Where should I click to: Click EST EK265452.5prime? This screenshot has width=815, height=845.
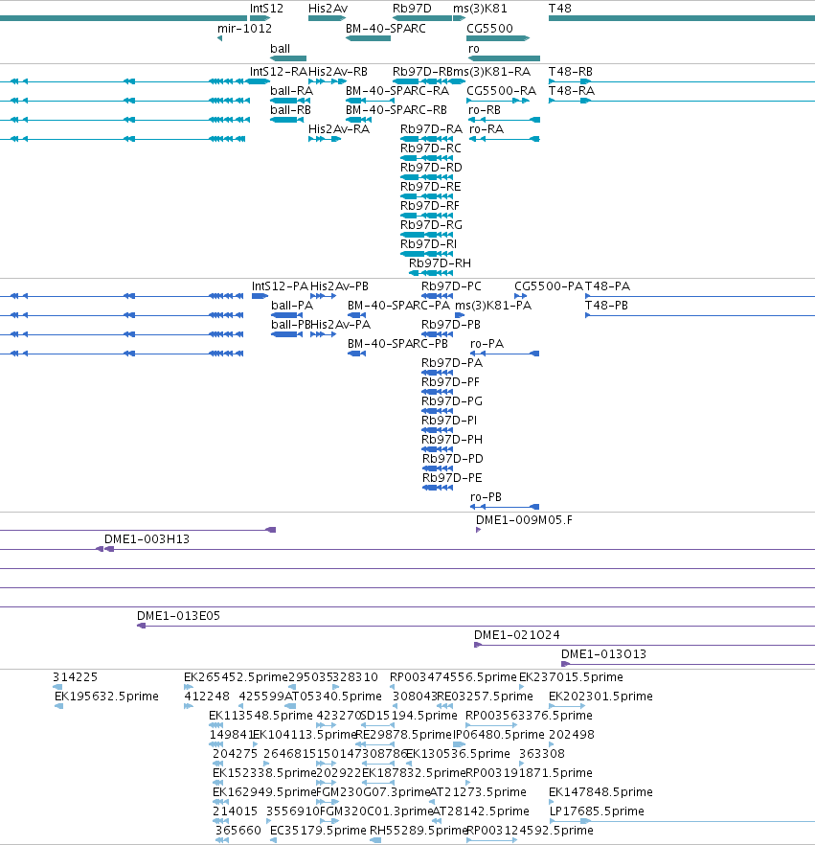tap(236, 677)
